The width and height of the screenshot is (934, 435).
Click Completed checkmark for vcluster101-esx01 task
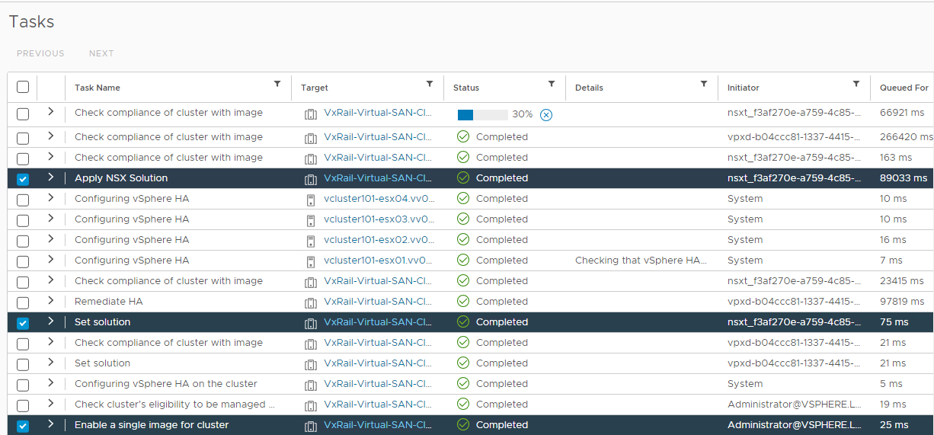tap(462, 260)
